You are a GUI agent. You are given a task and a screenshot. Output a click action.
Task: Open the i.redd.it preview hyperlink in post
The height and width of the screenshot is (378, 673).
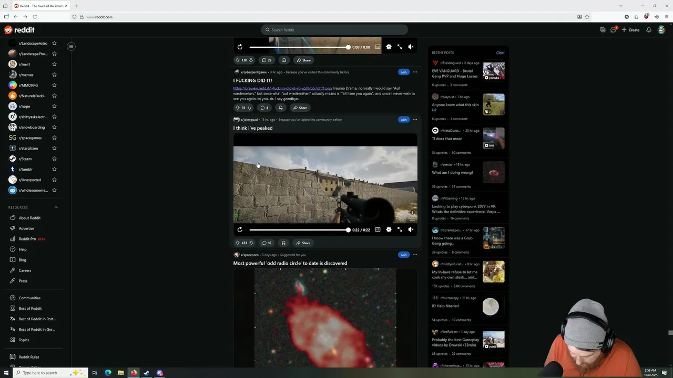(x=282, y=88)
